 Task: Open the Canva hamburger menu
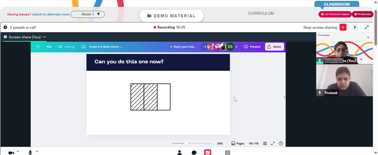coord(38,47)
